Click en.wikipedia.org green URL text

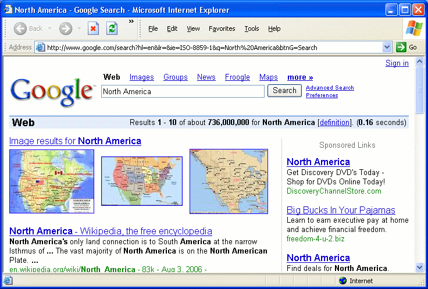click(72, 269)
